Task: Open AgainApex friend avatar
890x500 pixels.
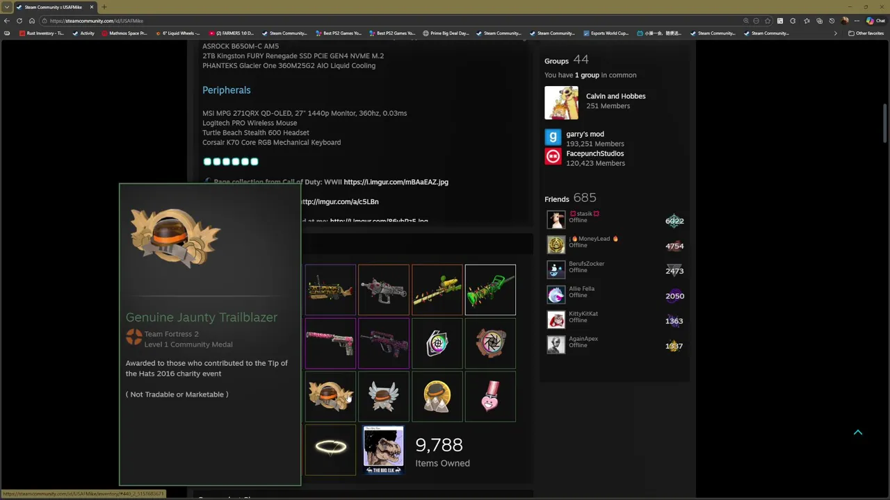Action: click(x=556, y=345)
